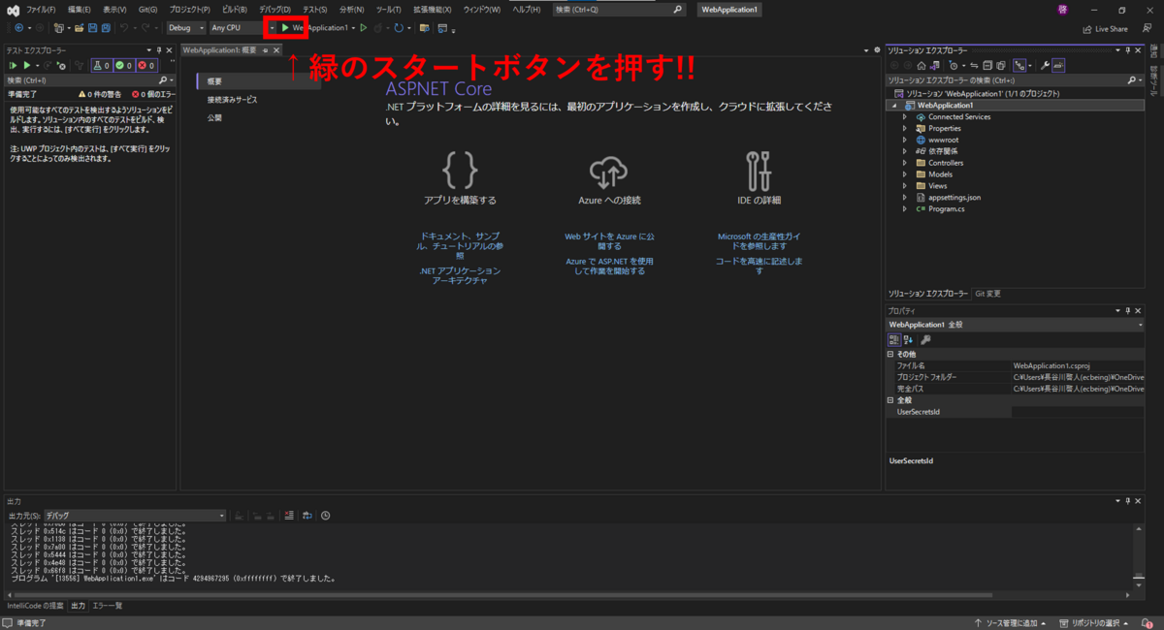Click Show All Files icon in Solution Explorer
The image size is (1164, 630).
(1000, 65)
